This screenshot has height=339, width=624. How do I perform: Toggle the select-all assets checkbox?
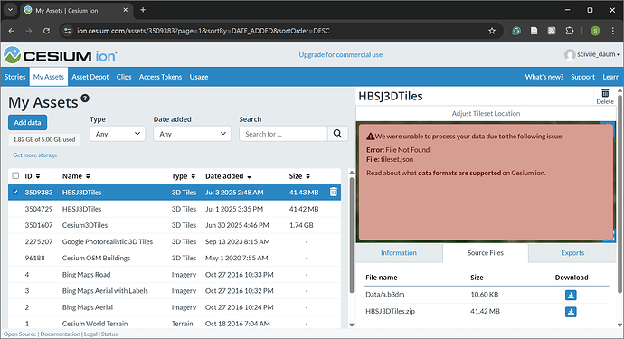(x=15, y=176)
